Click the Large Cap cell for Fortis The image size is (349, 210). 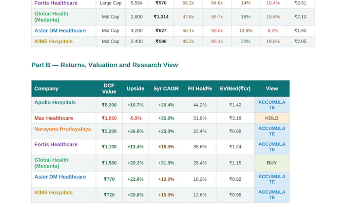(110, 3)
